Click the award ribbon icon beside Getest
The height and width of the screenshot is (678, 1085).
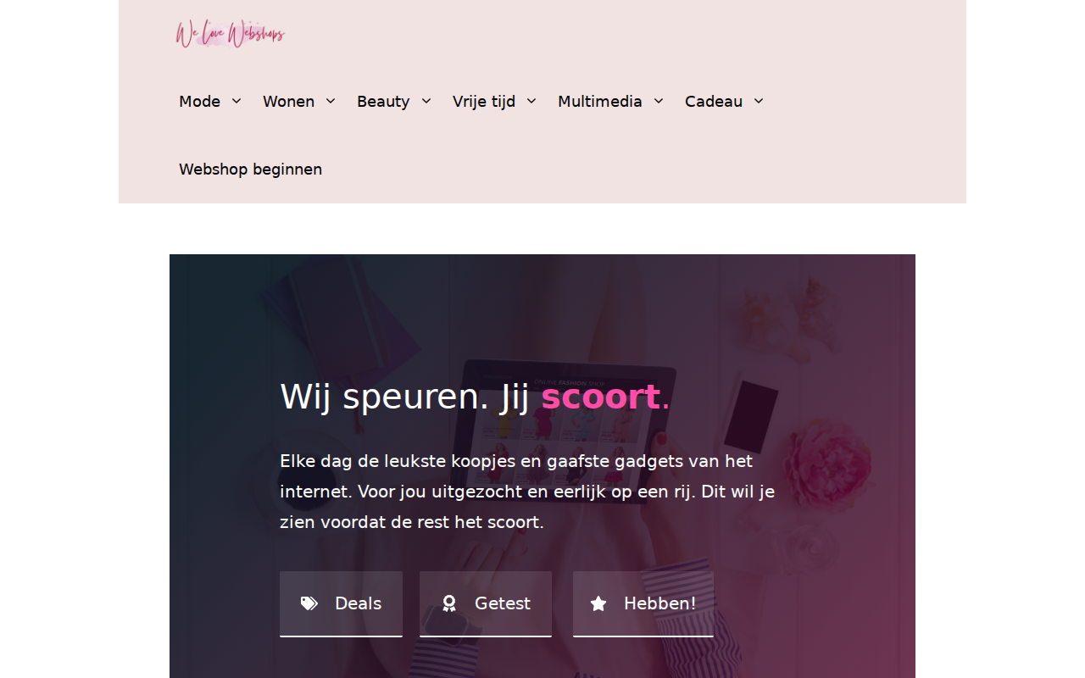pos(449,603)
